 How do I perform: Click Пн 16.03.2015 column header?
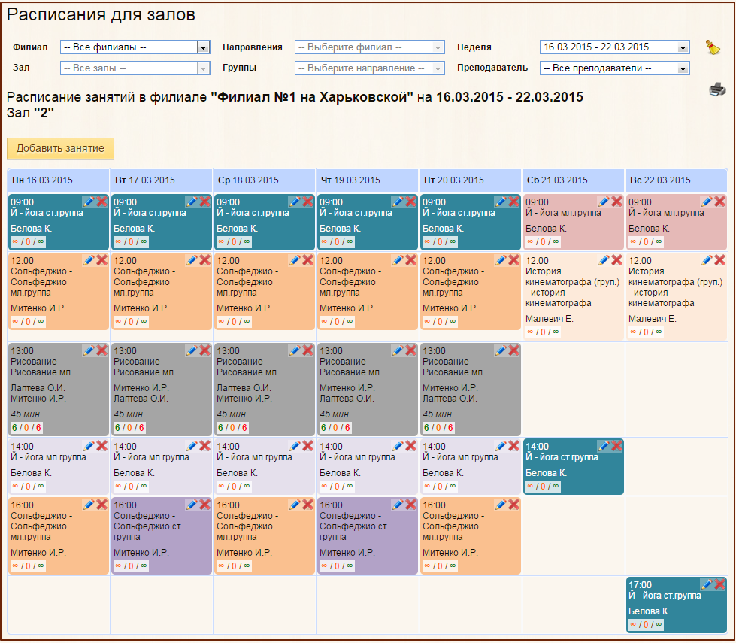tap(59, 180)
